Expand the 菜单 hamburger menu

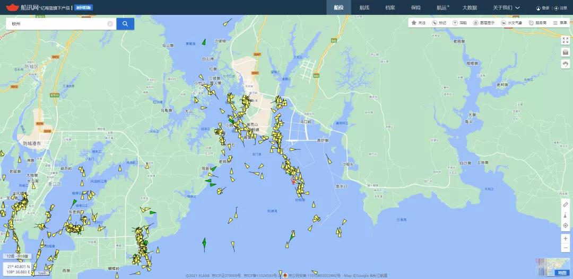pos(560,23)
